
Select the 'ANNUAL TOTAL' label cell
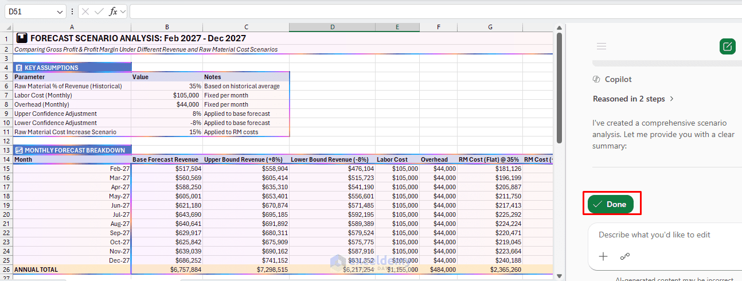pos(72,270)
